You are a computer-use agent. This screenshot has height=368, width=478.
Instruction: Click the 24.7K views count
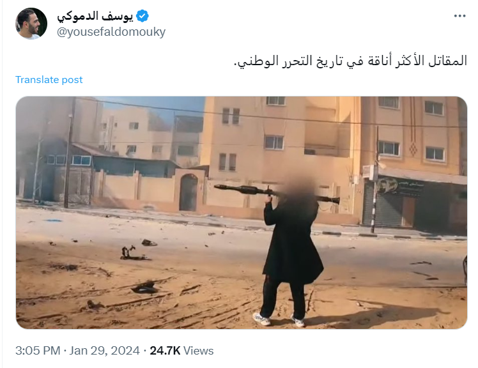click(x=165, y=351)
